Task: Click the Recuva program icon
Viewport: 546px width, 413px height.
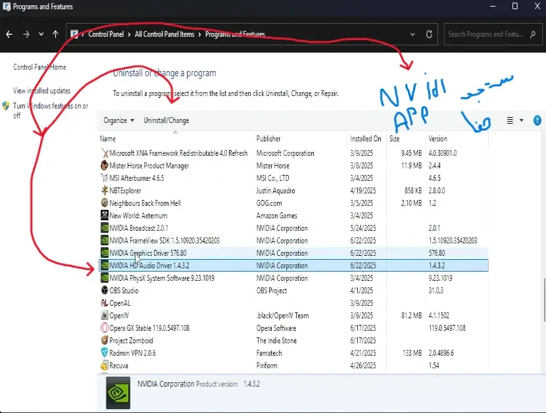Action: 105,366
